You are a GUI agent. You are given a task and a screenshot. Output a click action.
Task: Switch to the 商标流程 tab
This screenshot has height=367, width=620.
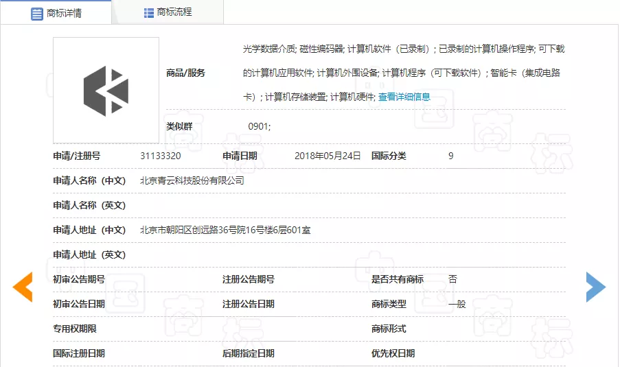click(x=168, y=12)
